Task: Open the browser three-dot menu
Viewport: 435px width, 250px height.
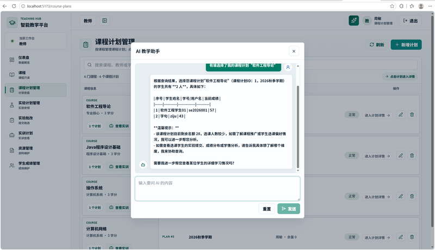Action: click(430, 6)
